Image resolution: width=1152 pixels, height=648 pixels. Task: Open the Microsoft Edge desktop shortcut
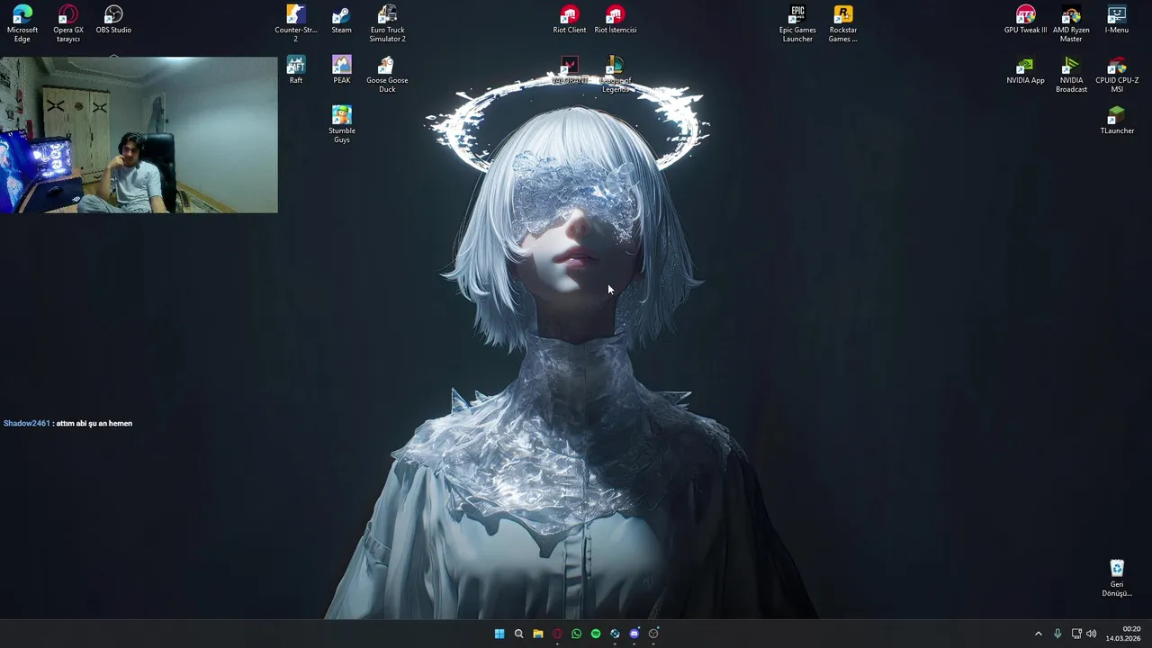(x=22, y=23)
